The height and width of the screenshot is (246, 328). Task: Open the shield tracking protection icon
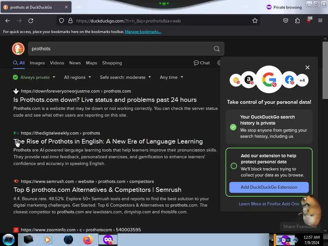tap(61, 21)
